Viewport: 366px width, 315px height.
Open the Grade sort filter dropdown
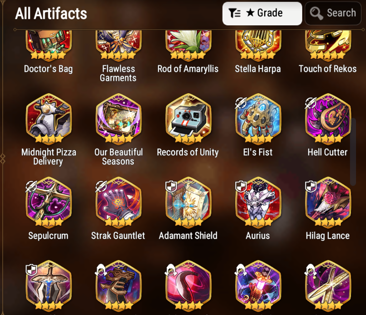(262, 13)
